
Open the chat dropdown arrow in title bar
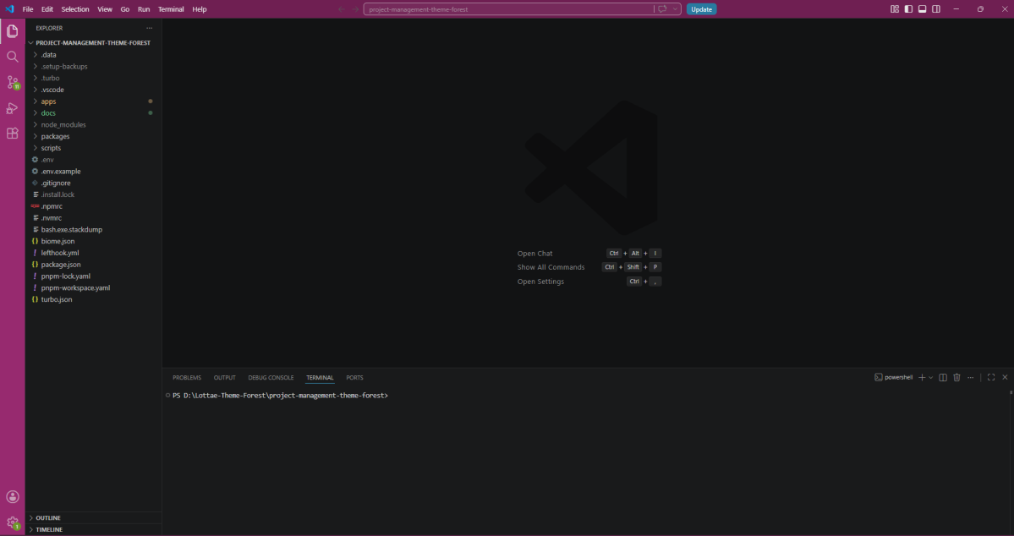pyautogui.click(x=675, y=9)
